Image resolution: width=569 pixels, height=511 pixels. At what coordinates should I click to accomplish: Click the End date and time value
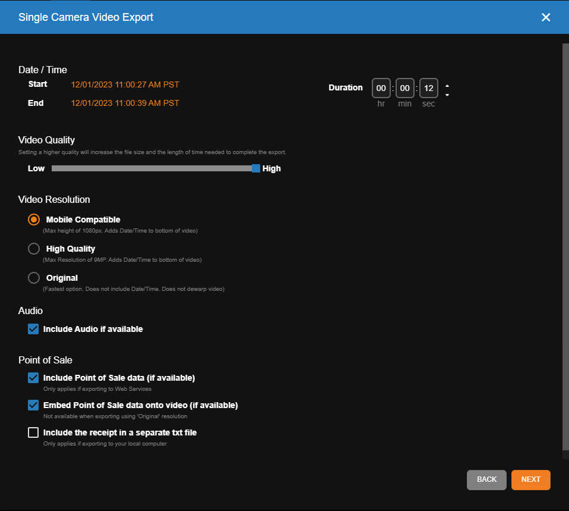pos(125,104)
